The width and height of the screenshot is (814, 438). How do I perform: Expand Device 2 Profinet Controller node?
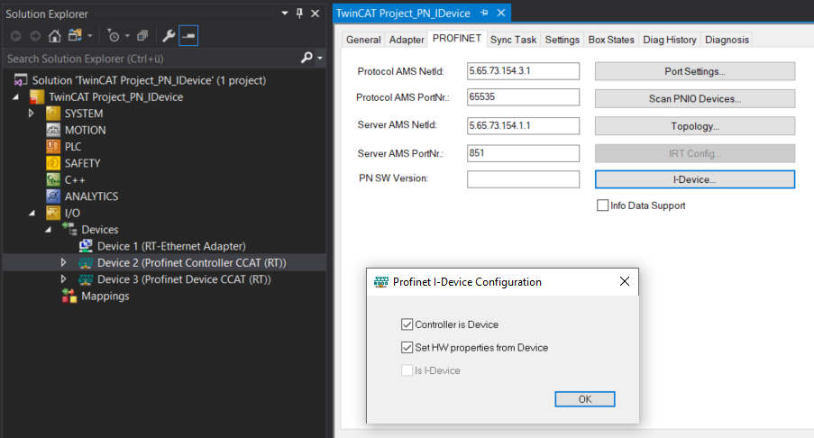[63, 262]
